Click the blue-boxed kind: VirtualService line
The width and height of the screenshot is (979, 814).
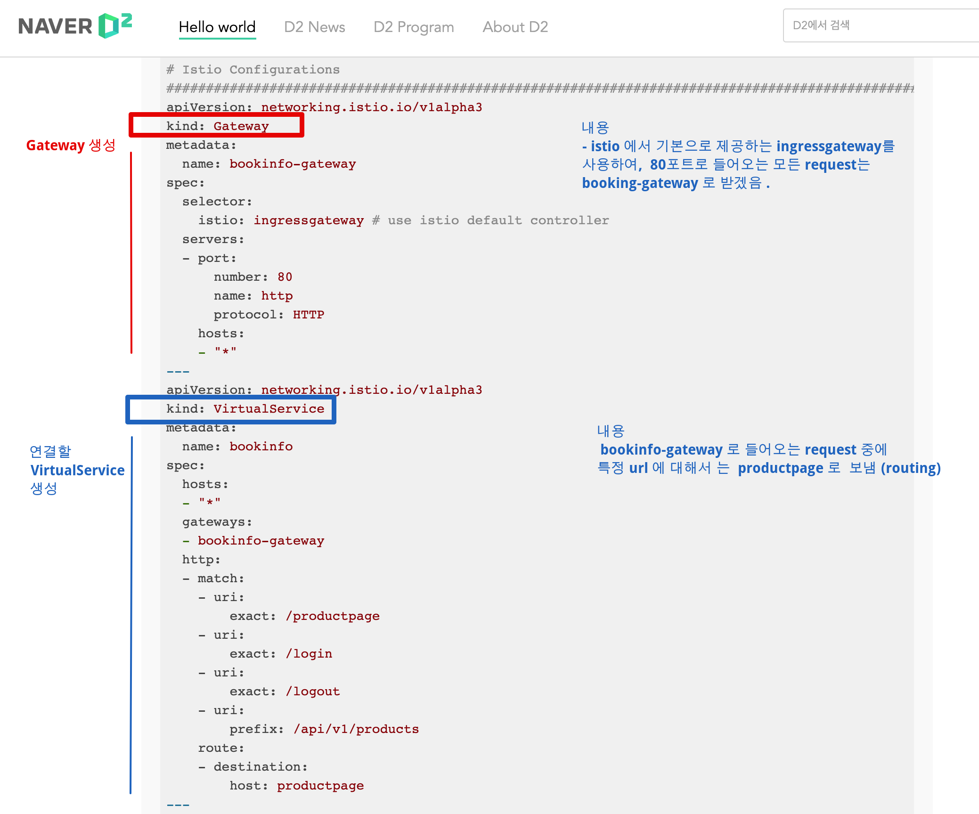coord(245,409)
